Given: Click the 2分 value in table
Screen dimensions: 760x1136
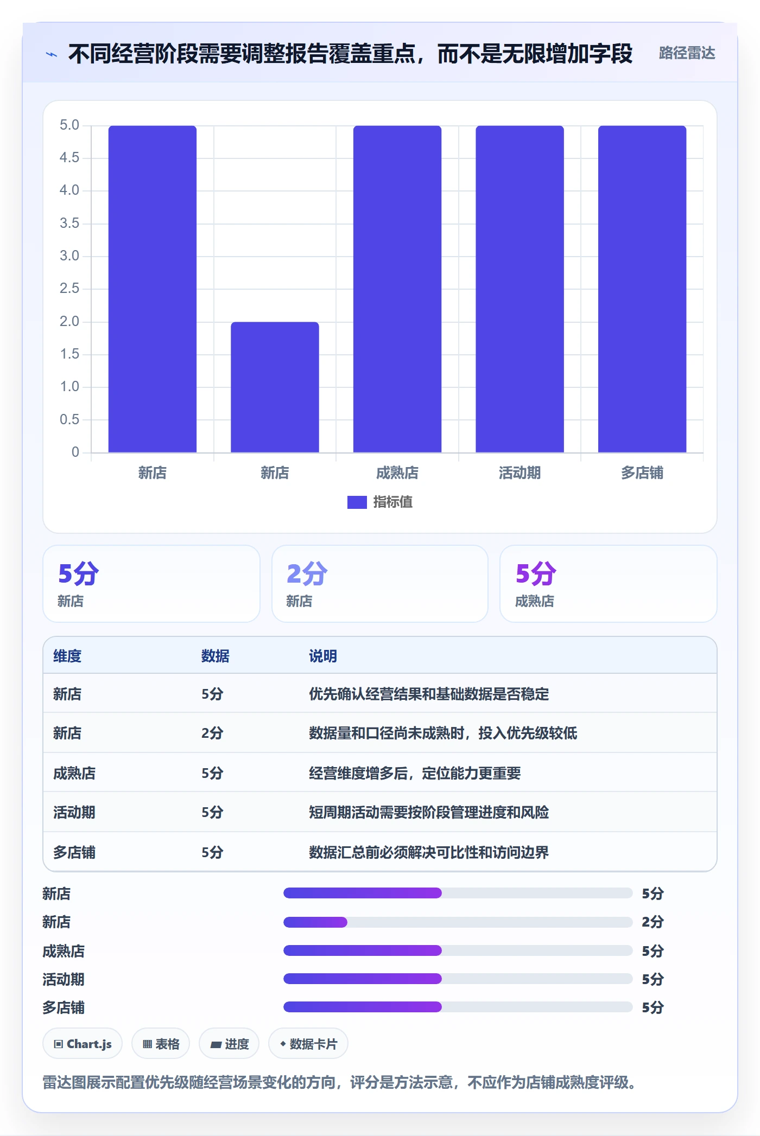Looking at the screenshot, I should coord(212,733).
